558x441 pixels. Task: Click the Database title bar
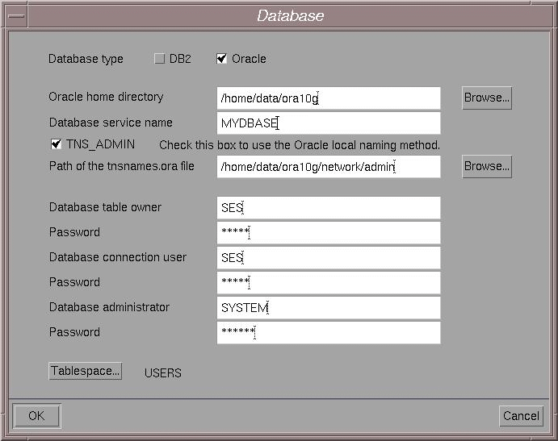[291, 16]
